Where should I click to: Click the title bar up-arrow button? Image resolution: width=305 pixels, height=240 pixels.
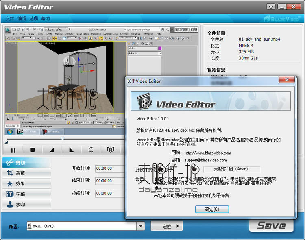coord(271,7)
